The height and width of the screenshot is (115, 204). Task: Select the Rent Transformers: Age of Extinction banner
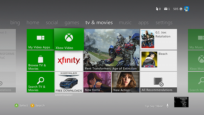coord(111,50)
